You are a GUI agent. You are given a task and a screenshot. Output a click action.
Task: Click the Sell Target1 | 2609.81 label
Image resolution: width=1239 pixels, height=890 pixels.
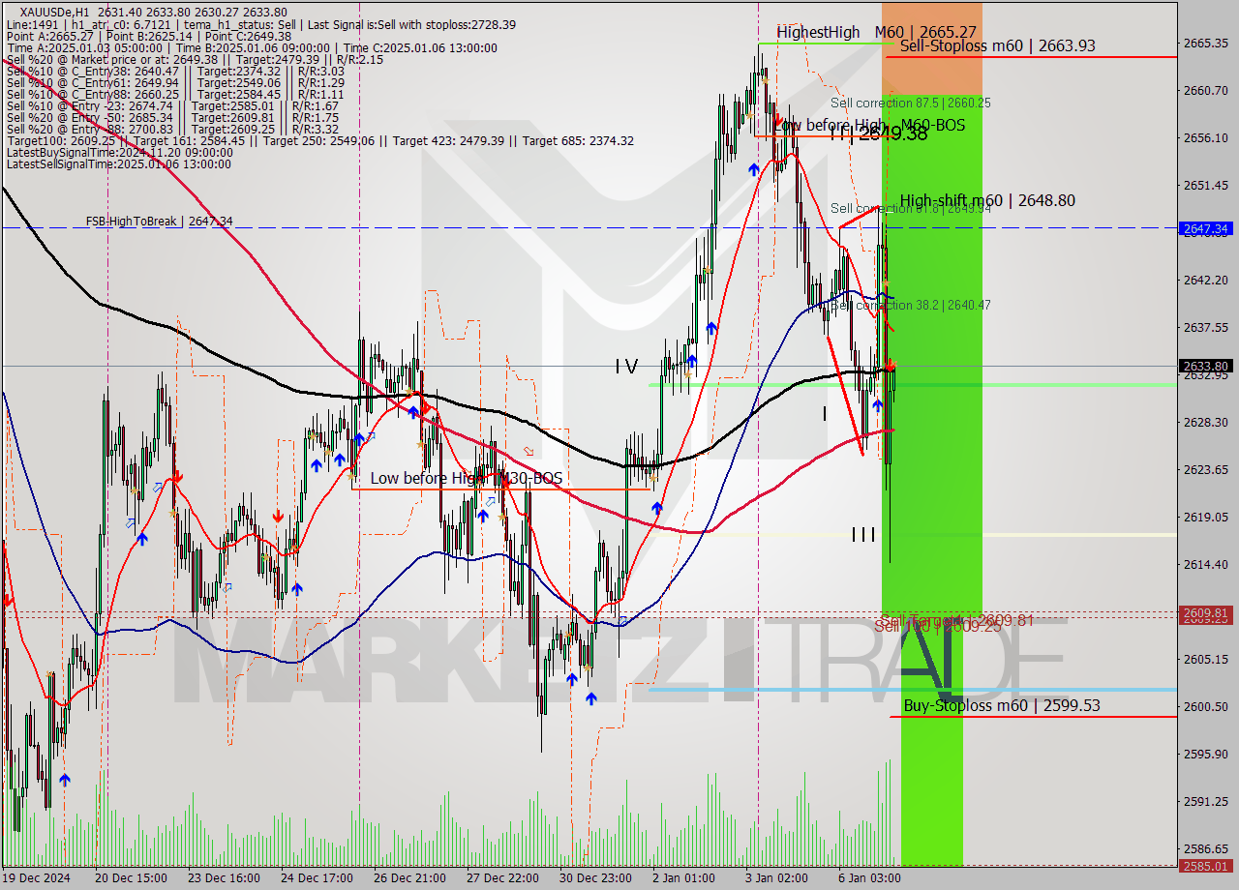(x=956, y=619)
